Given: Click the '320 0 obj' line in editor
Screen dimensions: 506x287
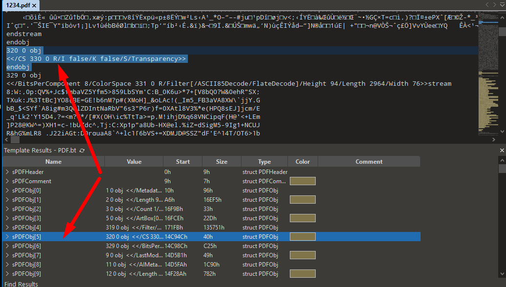Looking at the screenshot, I should 24,51.
